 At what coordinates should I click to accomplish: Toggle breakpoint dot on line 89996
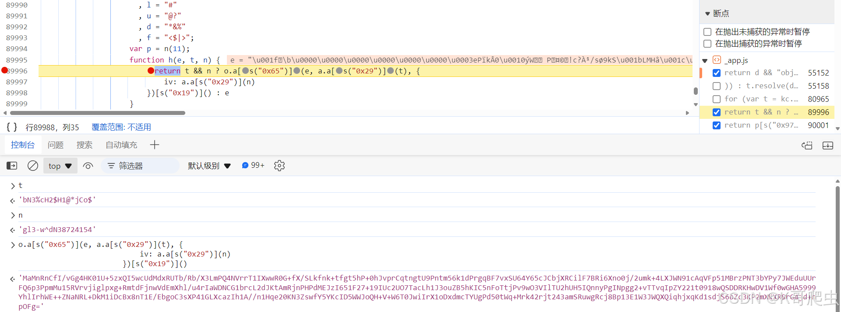[x=4, y=70]
